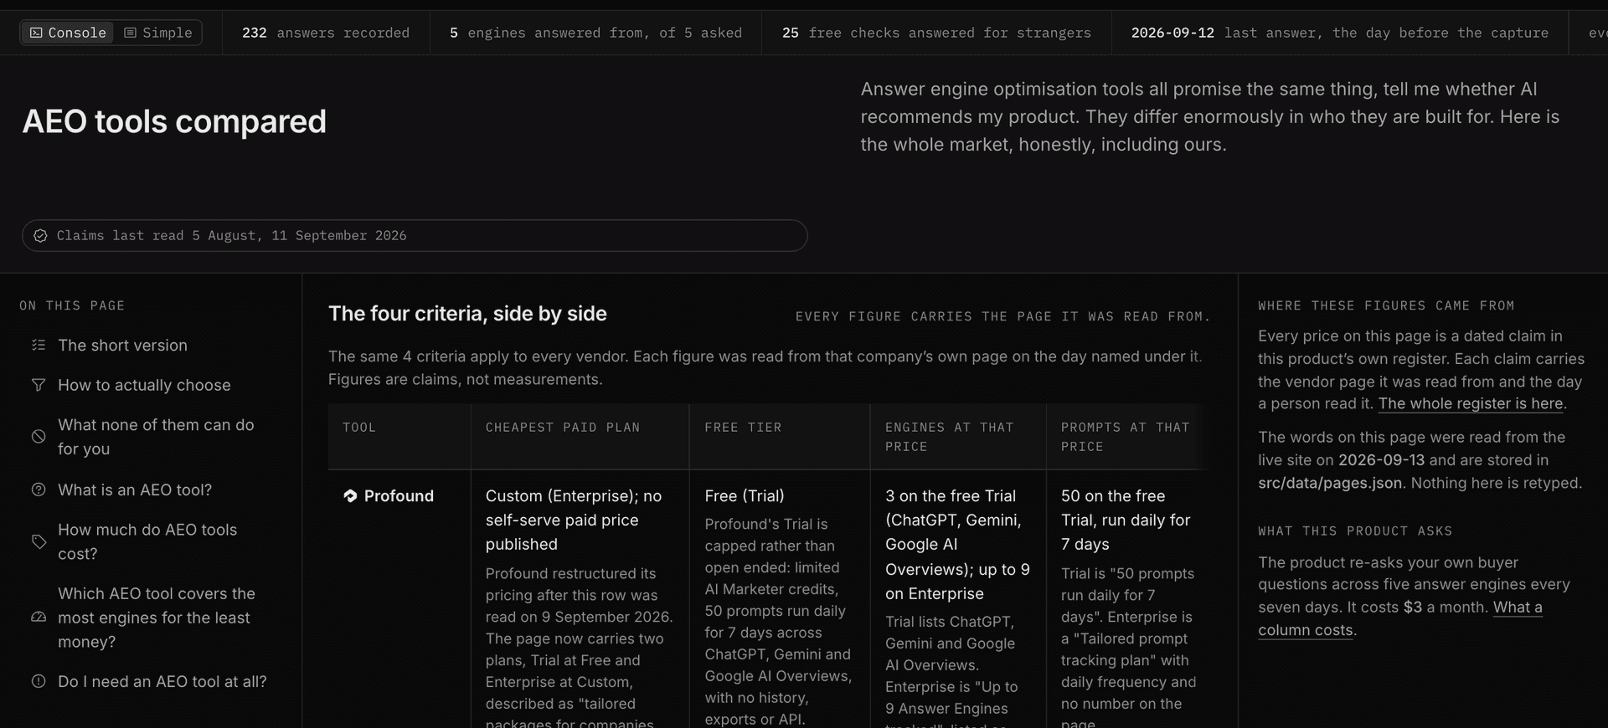Click the WHERE THESE FIGURES CAME FROM heading
Screen dimensions: 1608x728
coord(1386,306)
